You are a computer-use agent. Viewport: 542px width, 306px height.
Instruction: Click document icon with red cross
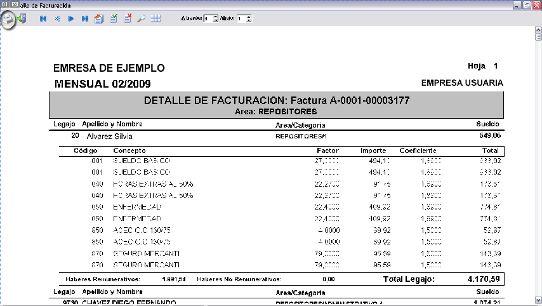(x=128, y=19)
